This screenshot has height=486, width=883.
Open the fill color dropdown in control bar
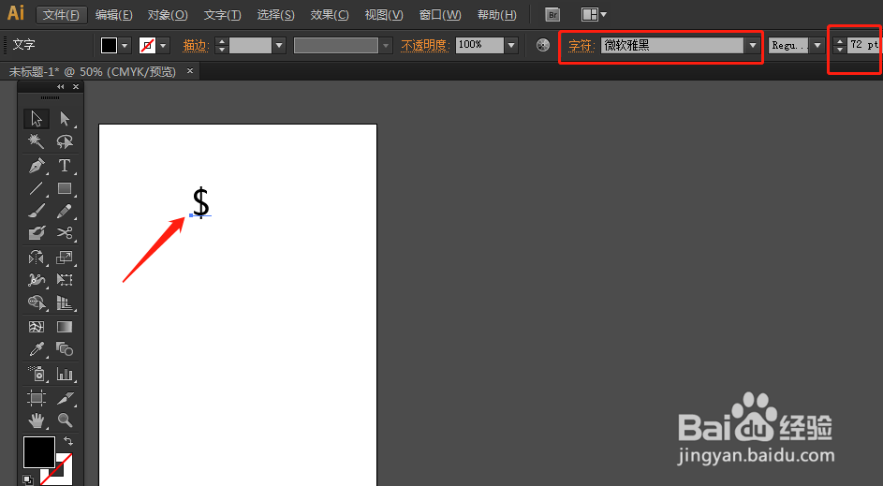coord(125,46)
